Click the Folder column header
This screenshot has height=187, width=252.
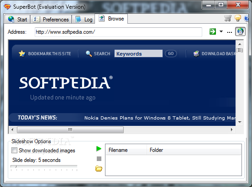194,150
